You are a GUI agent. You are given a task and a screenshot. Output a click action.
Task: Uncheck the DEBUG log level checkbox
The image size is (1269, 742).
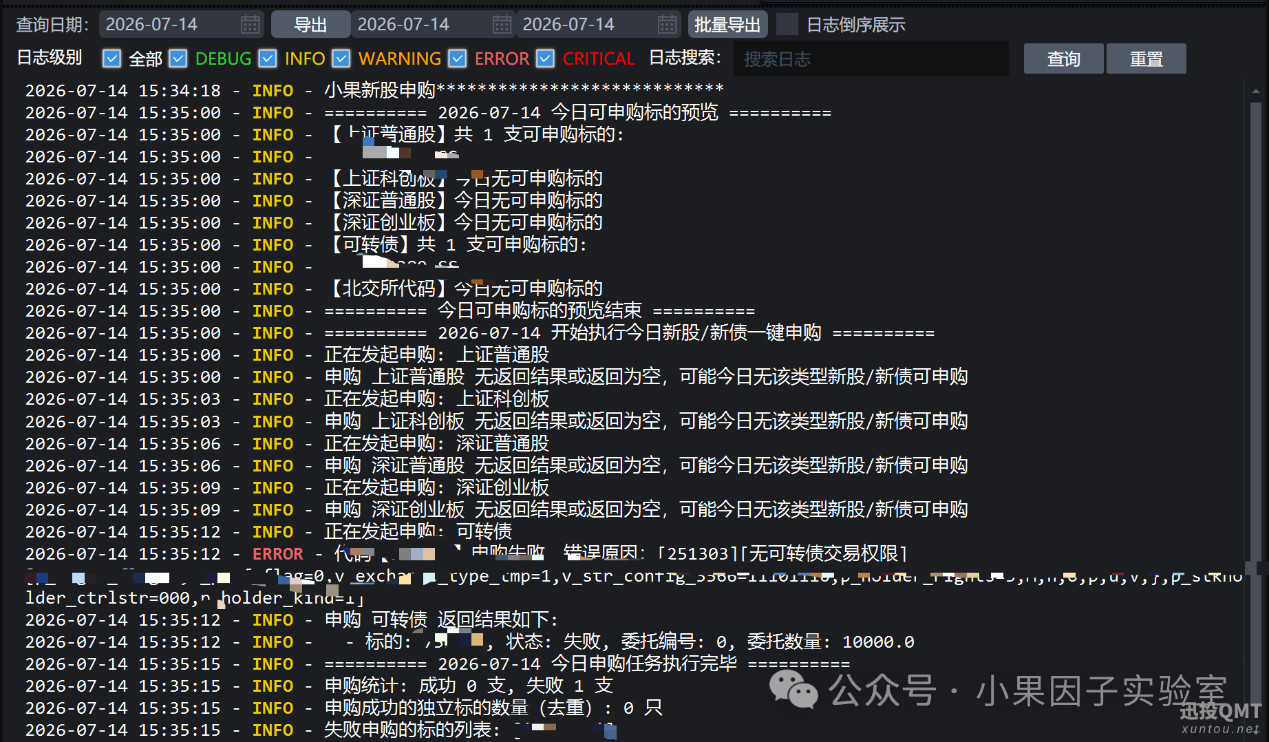178,59
